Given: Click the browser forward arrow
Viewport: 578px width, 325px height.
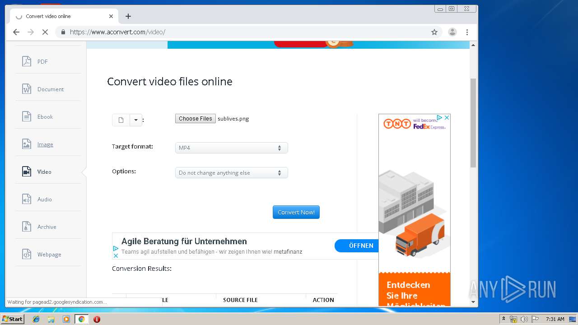Looking at the screenshot, I should click(31, 32).
